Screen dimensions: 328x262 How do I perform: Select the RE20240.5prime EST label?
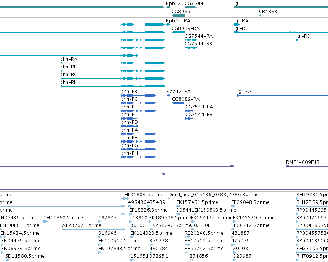(x=204, y=233)
